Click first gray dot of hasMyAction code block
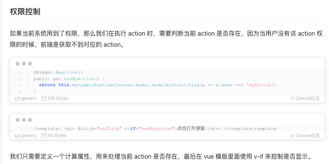329x164 pixels. tap(18, 64)
